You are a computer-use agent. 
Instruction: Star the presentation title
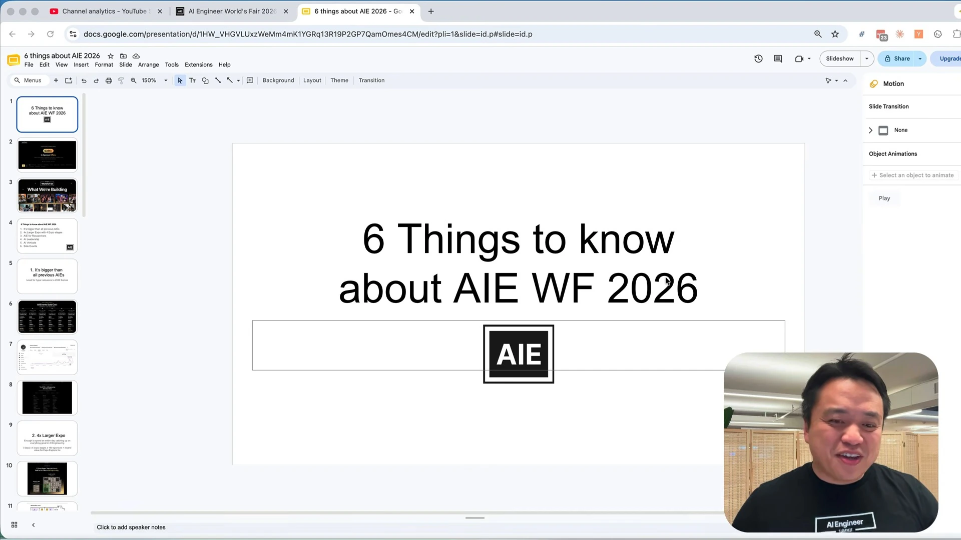111,56
